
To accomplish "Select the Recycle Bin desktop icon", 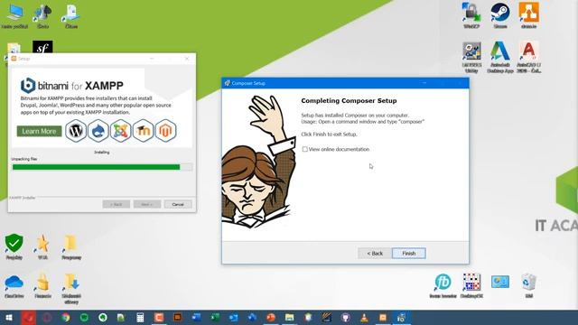I will (x=528, y=285).
